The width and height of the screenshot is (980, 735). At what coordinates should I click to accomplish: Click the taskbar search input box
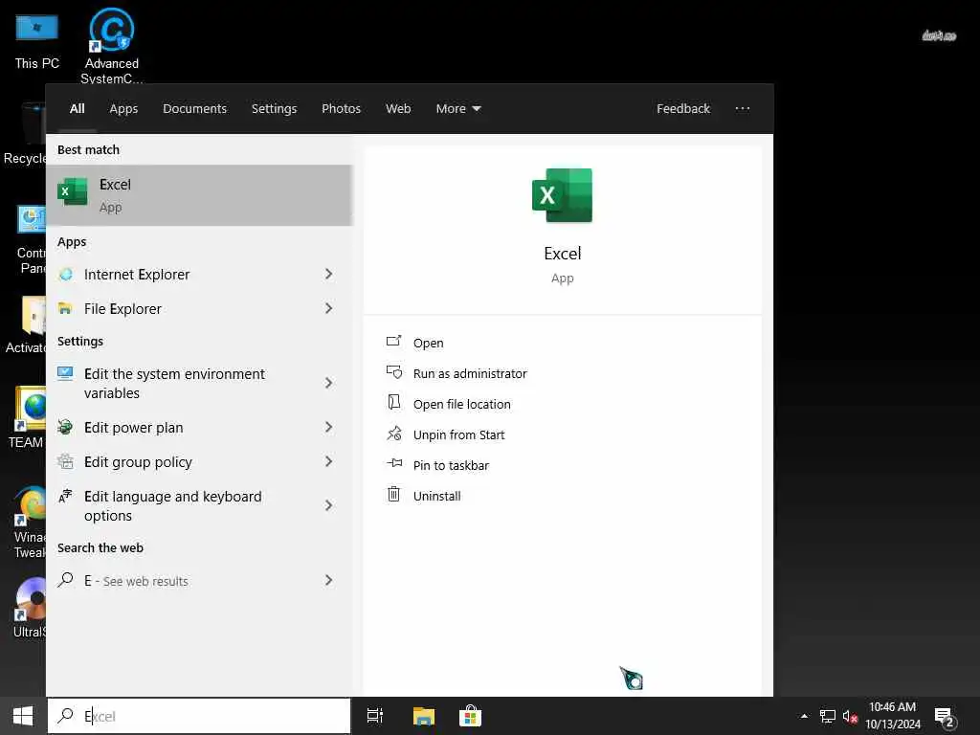(199, 716)
